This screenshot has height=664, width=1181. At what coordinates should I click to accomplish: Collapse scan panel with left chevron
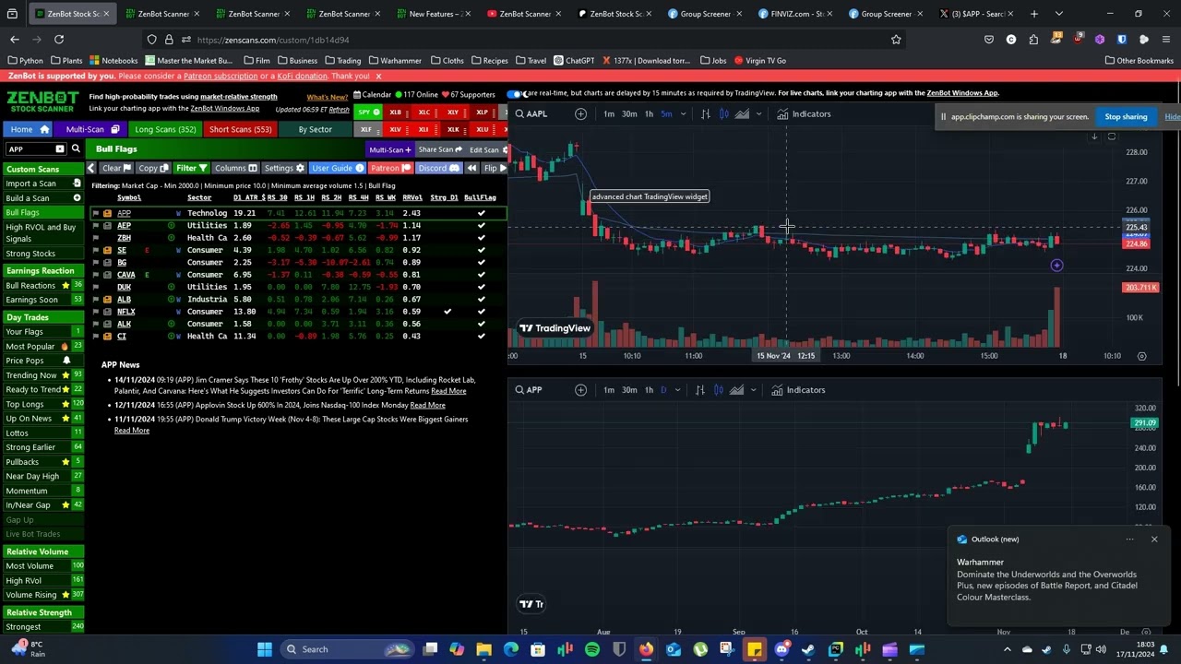click(90, 168)
